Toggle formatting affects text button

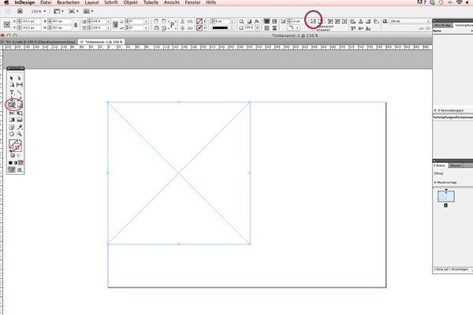point(18,156)
